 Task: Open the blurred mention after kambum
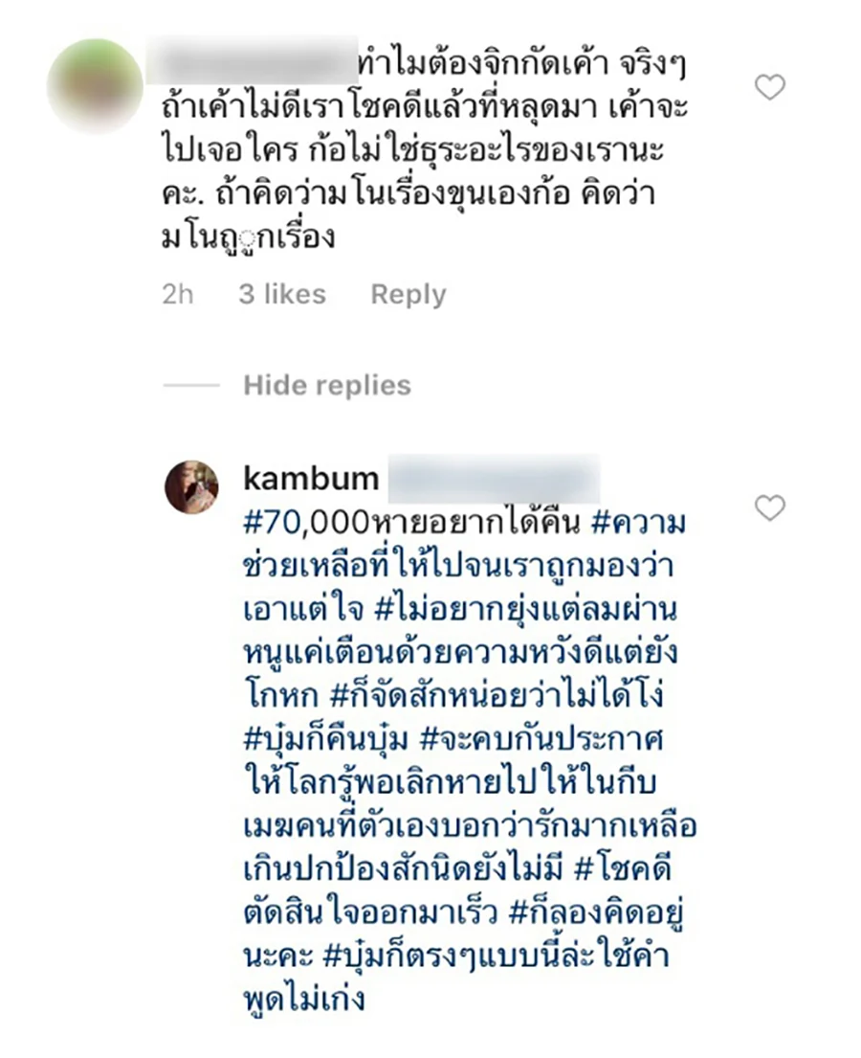click(494, 480)
